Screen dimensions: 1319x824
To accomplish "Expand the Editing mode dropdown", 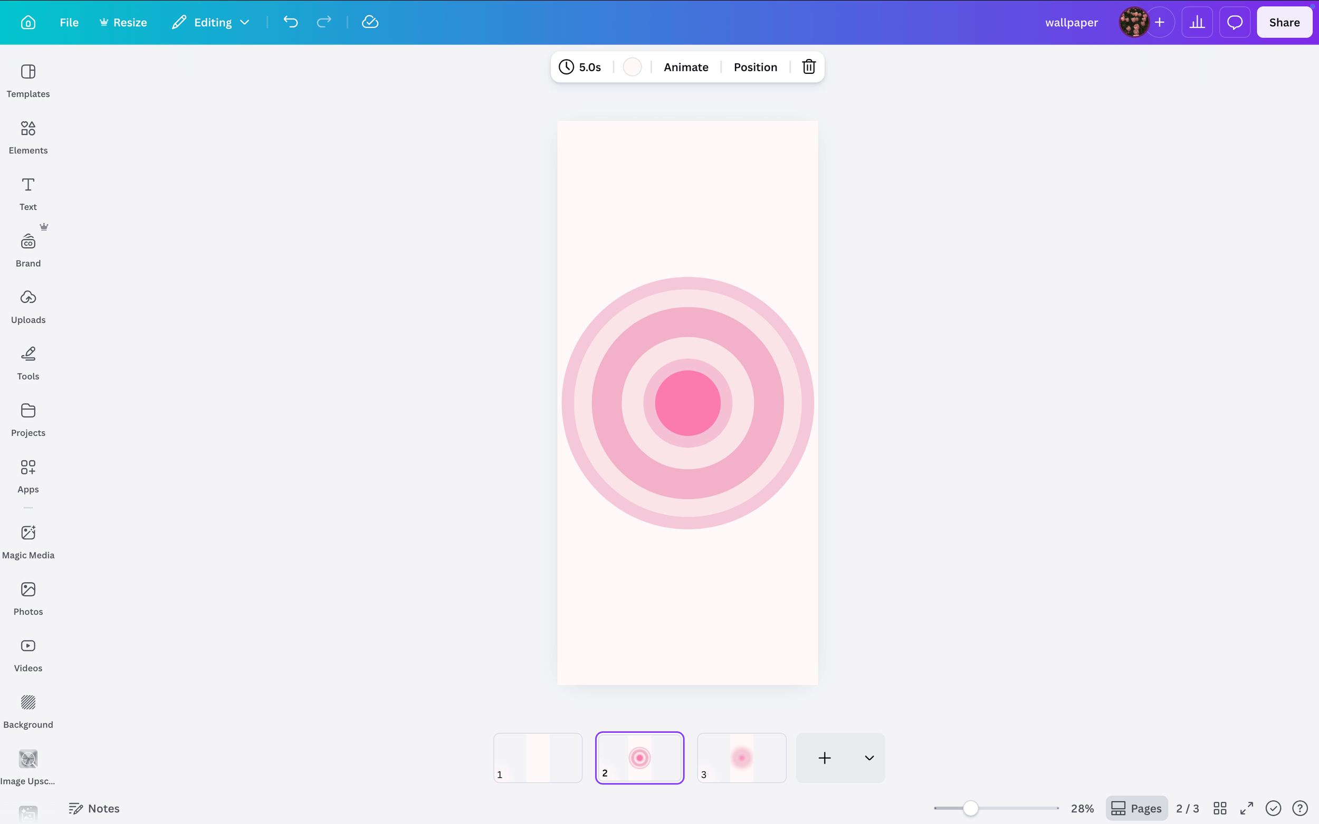I will pos(245,22).
